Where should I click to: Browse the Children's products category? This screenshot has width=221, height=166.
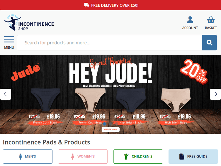[x=138, y=156]
